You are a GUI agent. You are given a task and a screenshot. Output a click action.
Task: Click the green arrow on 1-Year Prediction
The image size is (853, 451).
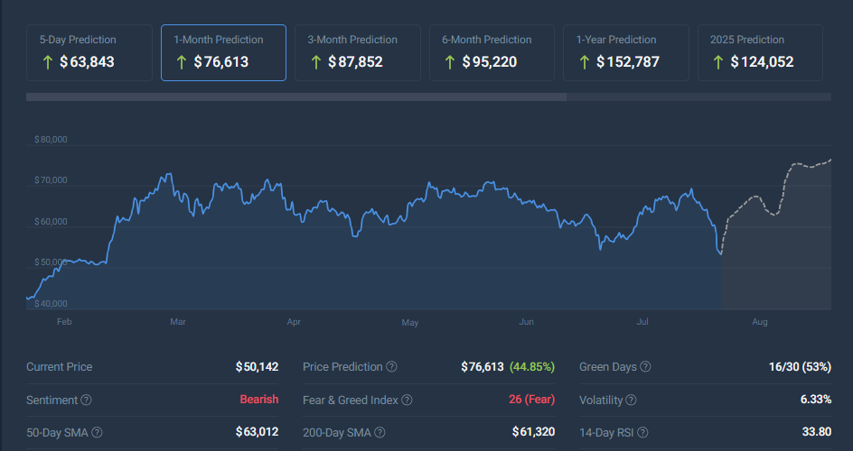(x=585, y=62)
